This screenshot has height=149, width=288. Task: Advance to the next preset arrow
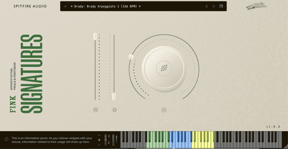click(x=214, y=6)
